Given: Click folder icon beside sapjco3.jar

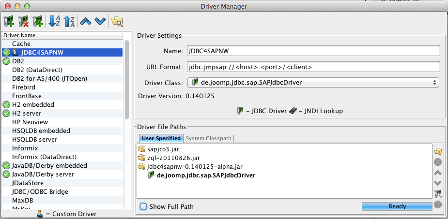Looking at the screenshot, I should tap(141, 149).
